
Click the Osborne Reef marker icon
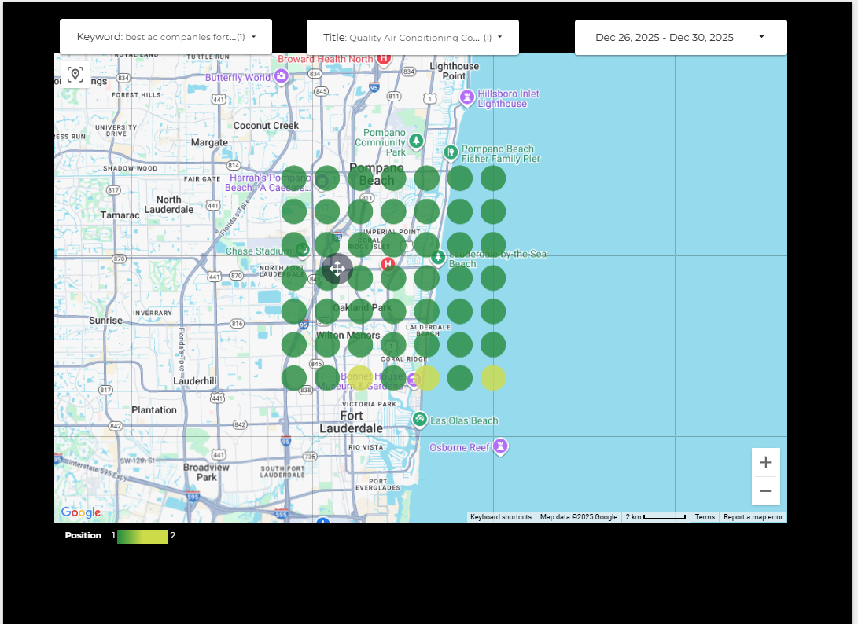tap(499, 447)
